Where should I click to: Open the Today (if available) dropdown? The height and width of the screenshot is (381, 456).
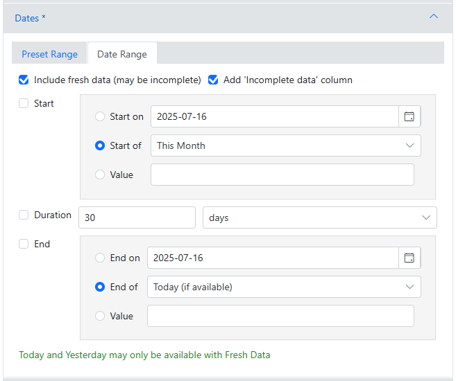284,287
